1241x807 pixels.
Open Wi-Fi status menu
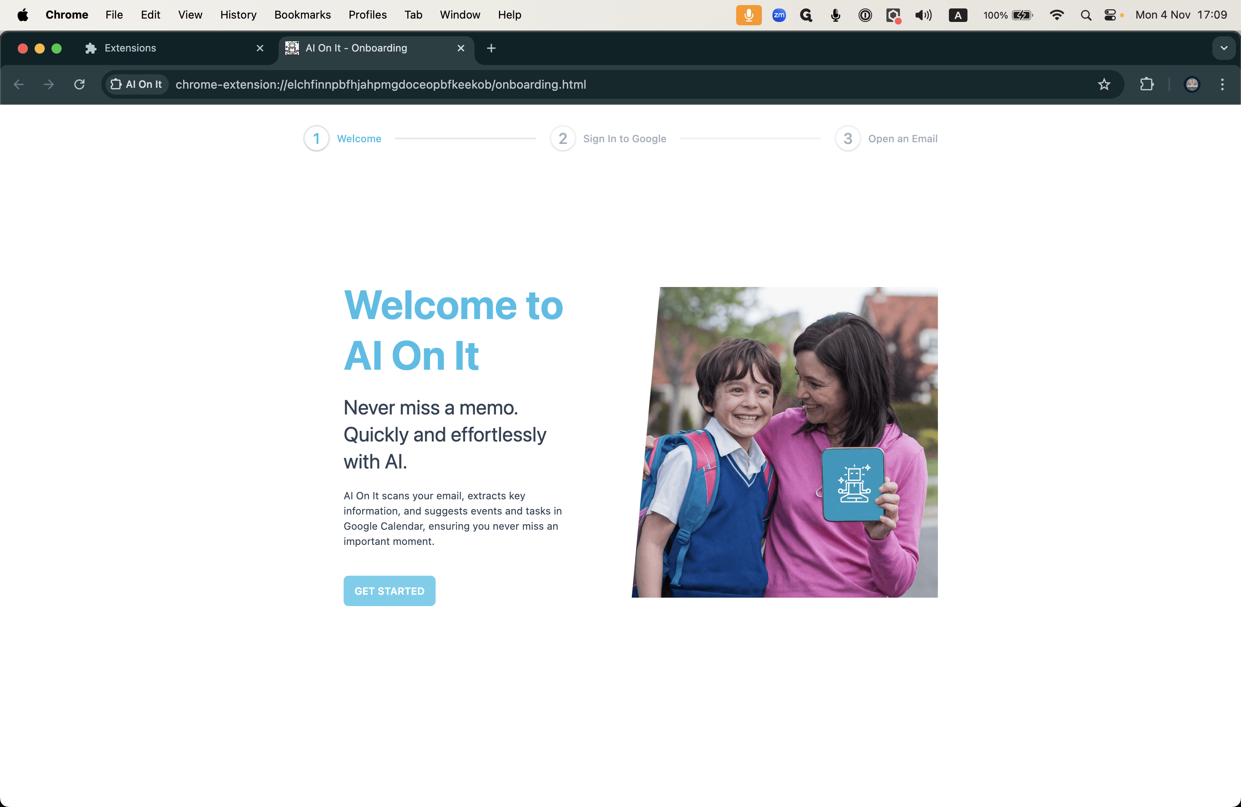point(1057,15)
